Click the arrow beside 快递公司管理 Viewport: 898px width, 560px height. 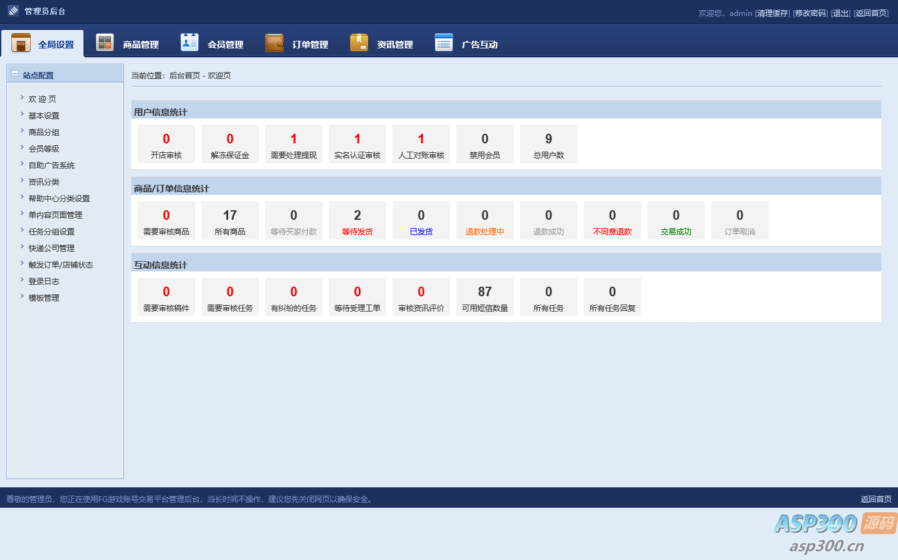point(22,247)
